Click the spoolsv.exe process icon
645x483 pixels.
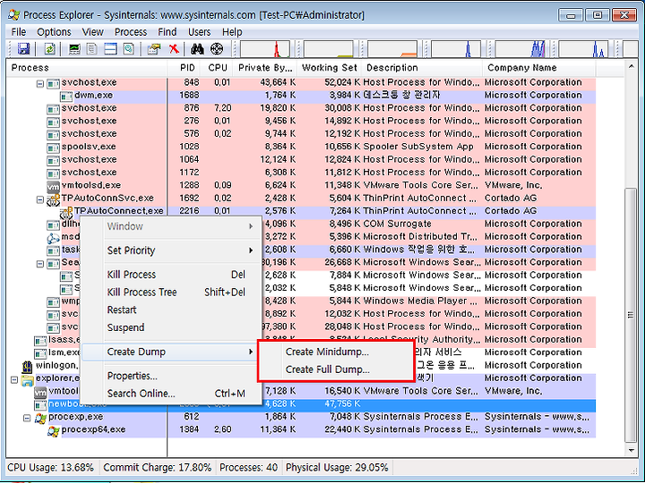tap(54, 148)
